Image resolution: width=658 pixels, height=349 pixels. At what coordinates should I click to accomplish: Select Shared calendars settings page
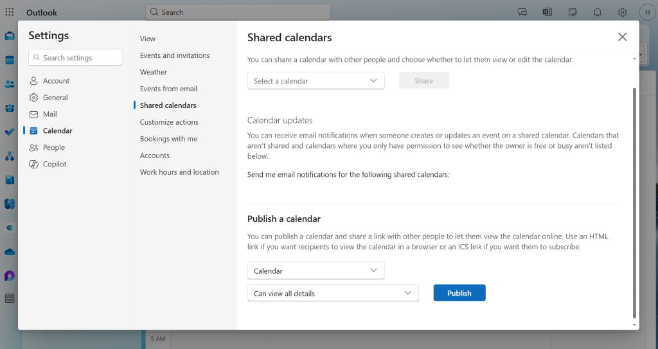[168, 105]
